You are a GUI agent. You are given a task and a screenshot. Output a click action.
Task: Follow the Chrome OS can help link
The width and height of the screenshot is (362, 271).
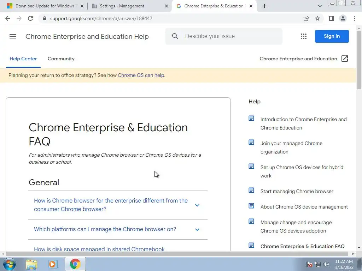click(141, 76)
